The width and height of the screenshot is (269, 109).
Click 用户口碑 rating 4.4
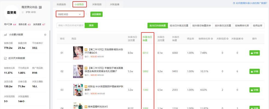click(15, 25)
